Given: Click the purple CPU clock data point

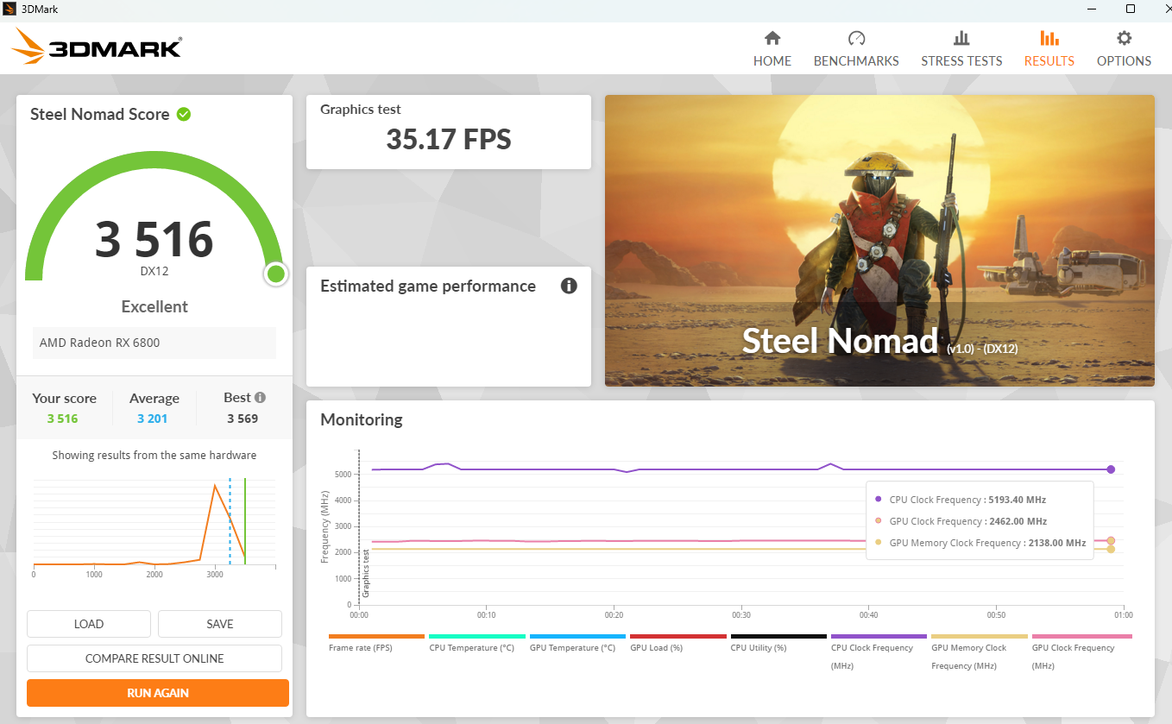Looking at the screenshot, I should pos(1111,469).
